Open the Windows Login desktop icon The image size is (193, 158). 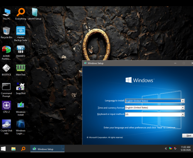coord(20,127)
